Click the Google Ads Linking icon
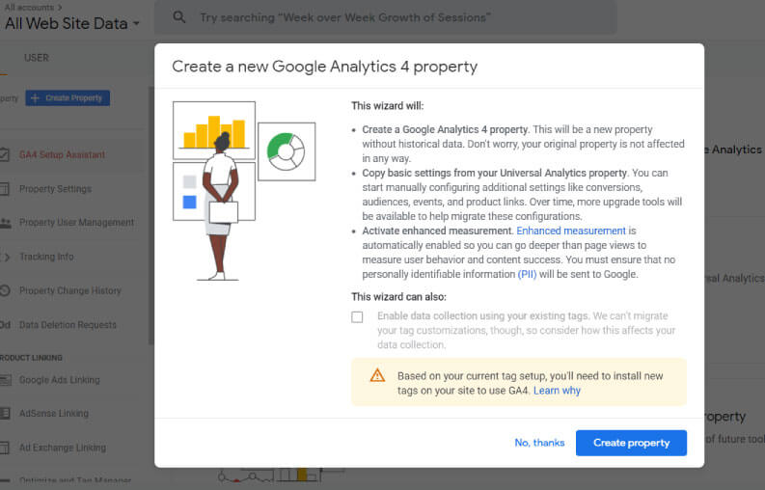The image size is (765, 490). tap(5, 380)
